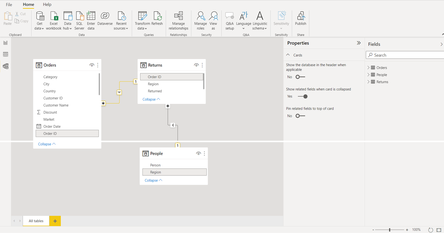Click the Paste icon

(8, 16)
